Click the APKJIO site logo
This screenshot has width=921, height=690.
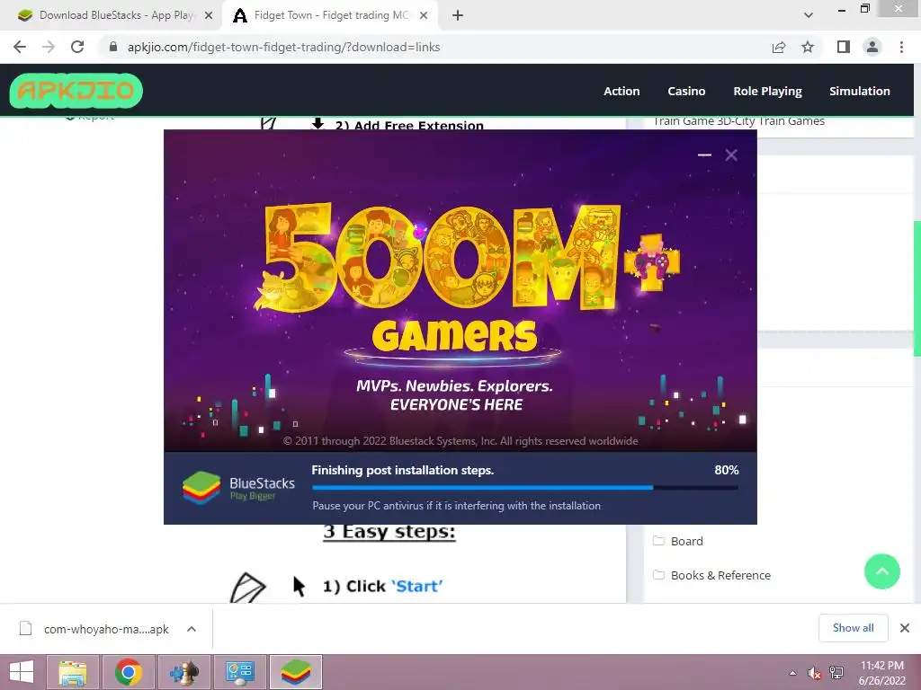76,91
